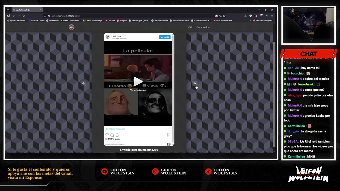Screen dimensions: 340x191
Task: Share the post using share icon
Action: tap(117, 135)
